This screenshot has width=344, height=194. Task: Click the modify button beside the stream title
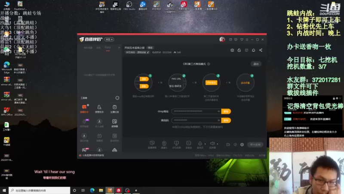(150, 48)
